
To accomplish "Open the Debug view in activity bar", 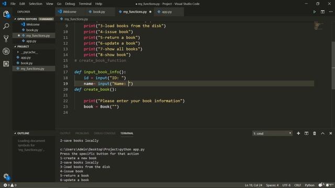I will point(6,51).
